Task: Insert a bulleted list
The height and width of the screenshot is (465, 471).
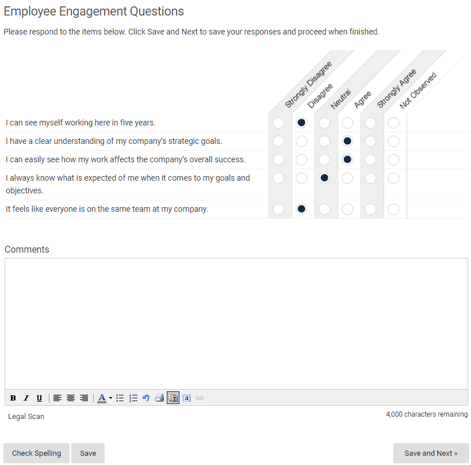Action: coord(120,398)
